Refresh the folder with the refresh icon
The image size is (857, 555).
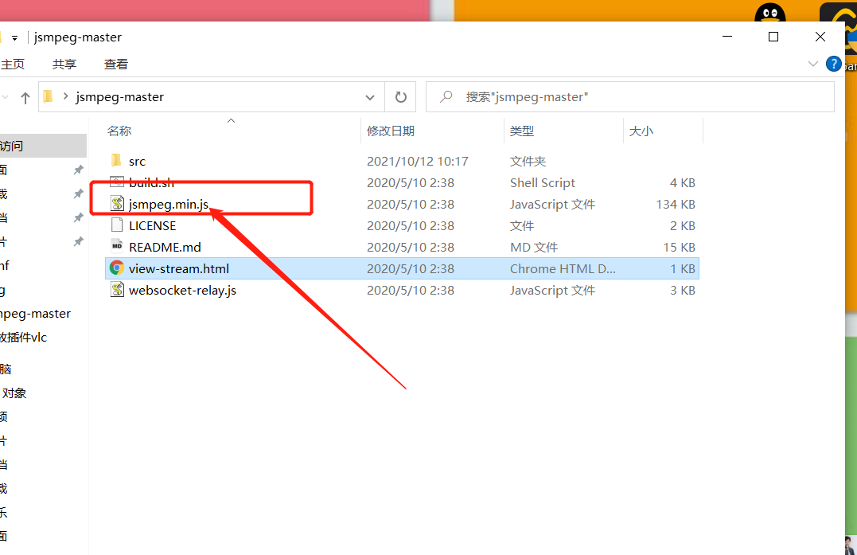coord(400,96)
